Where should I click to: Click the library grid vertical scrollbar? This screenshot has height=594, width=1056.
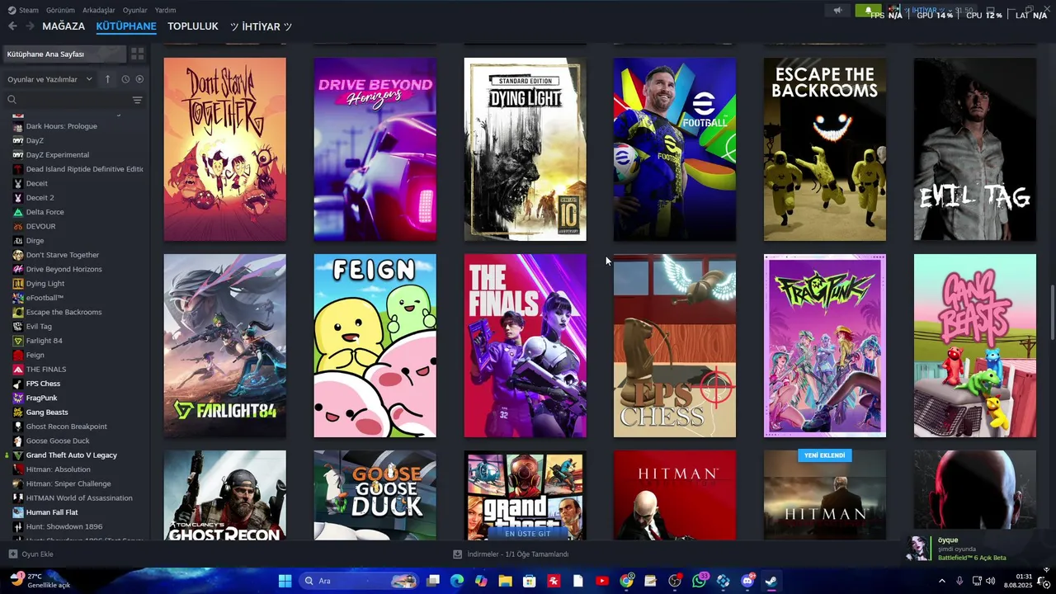1051,312
